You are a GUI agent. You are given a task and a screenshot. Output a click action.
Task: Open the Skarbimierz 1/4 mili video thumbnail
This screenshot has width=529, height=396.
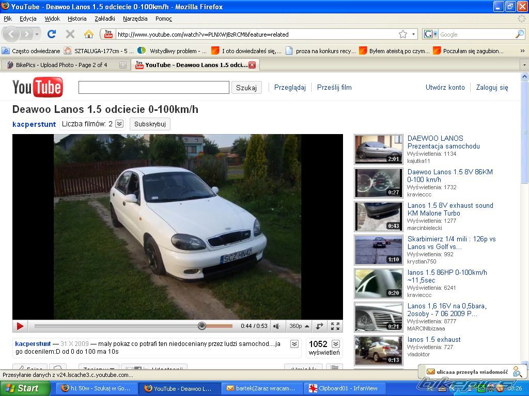[x=379, y=250]
